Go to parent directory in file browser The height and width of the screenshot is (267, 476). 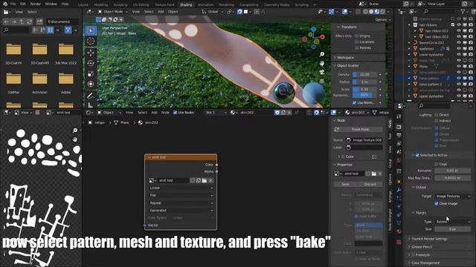click(x=22, y=22)
